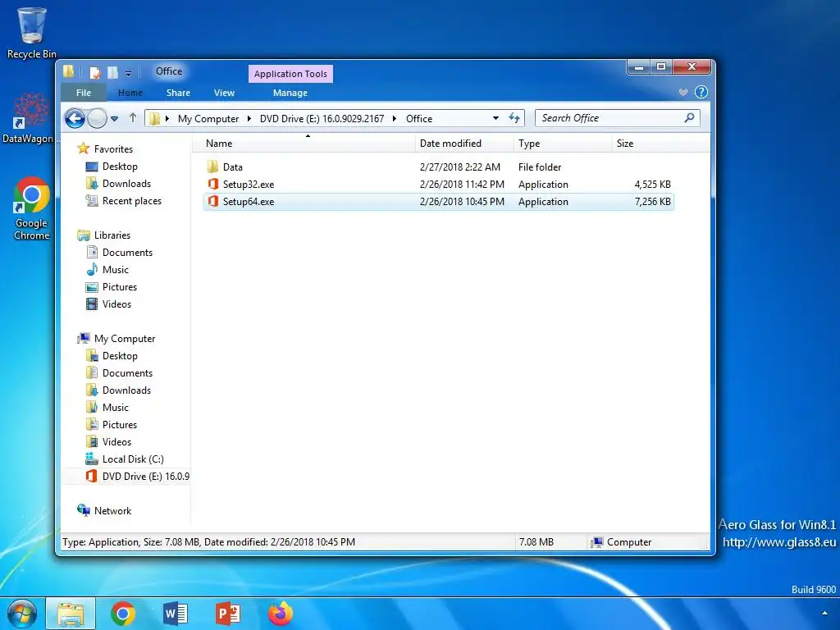
Task: Open the Documents library
Action: coord(120,253)
